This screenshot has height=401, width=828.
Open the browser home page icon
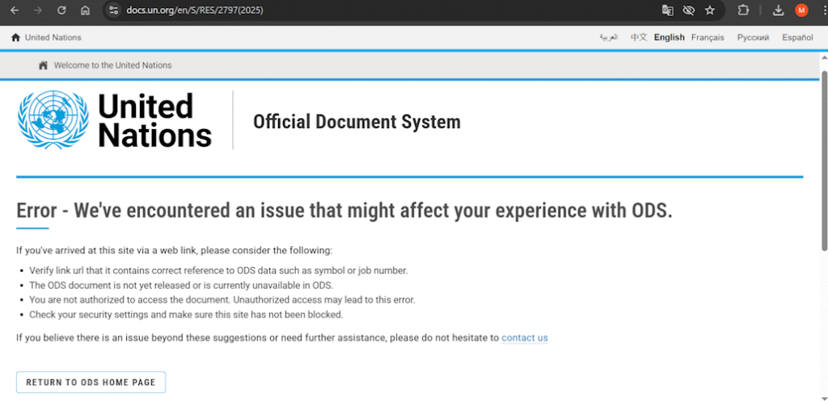[x=85, y=10]
